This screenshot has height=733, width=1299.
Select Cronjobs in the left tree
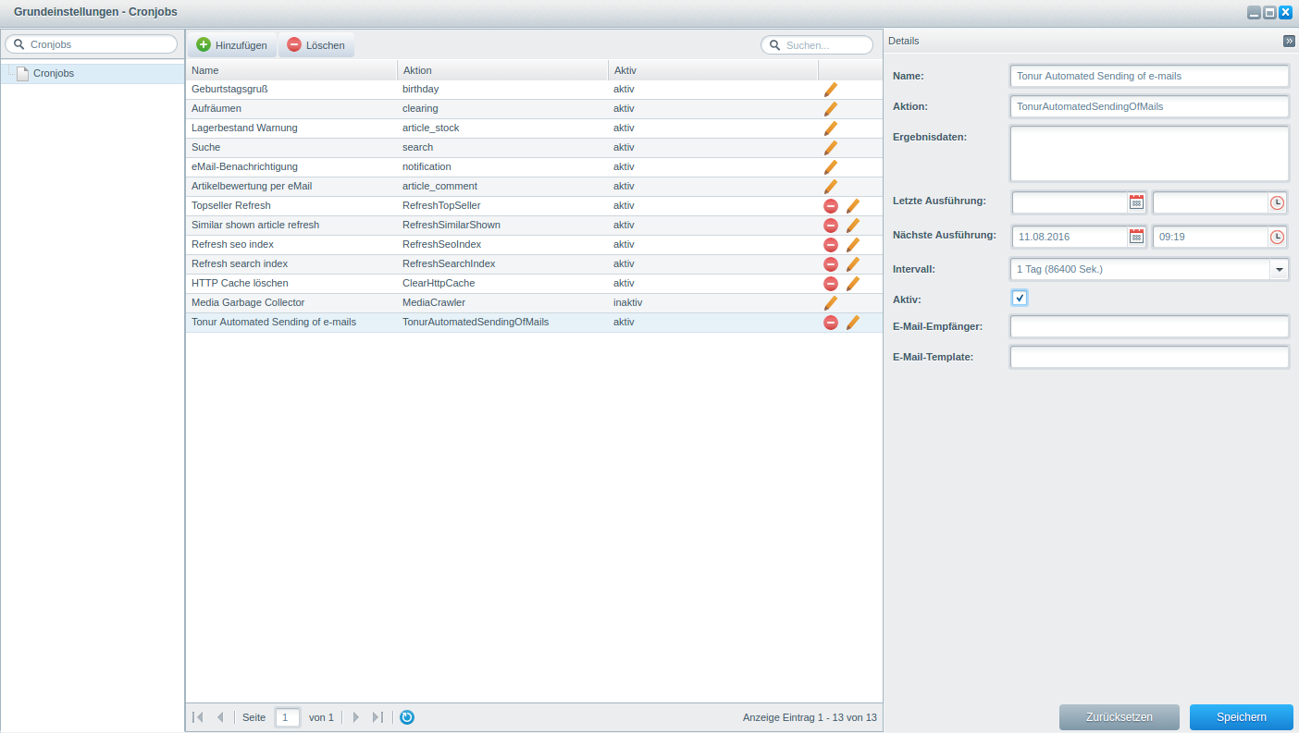54,73
